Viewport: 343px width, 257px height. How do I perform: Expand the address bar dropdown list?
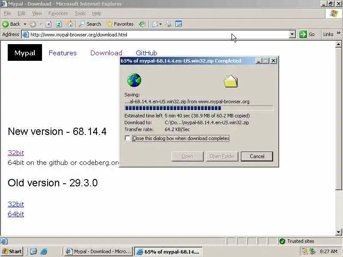[292, 35]
